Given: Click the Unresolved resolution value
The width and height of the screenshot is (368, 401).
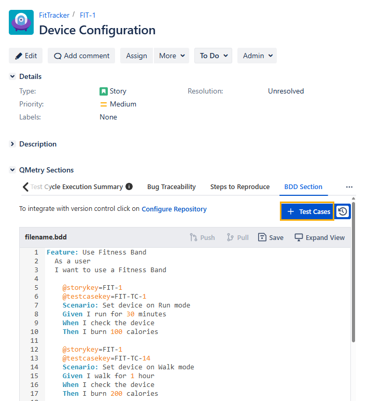Looking at the screenshot, I should point(286,91).
